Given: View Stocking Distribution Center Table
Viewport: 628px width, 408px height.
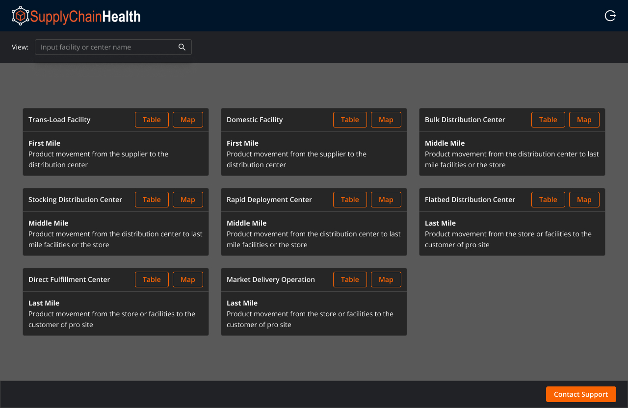Looking at the screenshot, I should (x=152, y=200).
